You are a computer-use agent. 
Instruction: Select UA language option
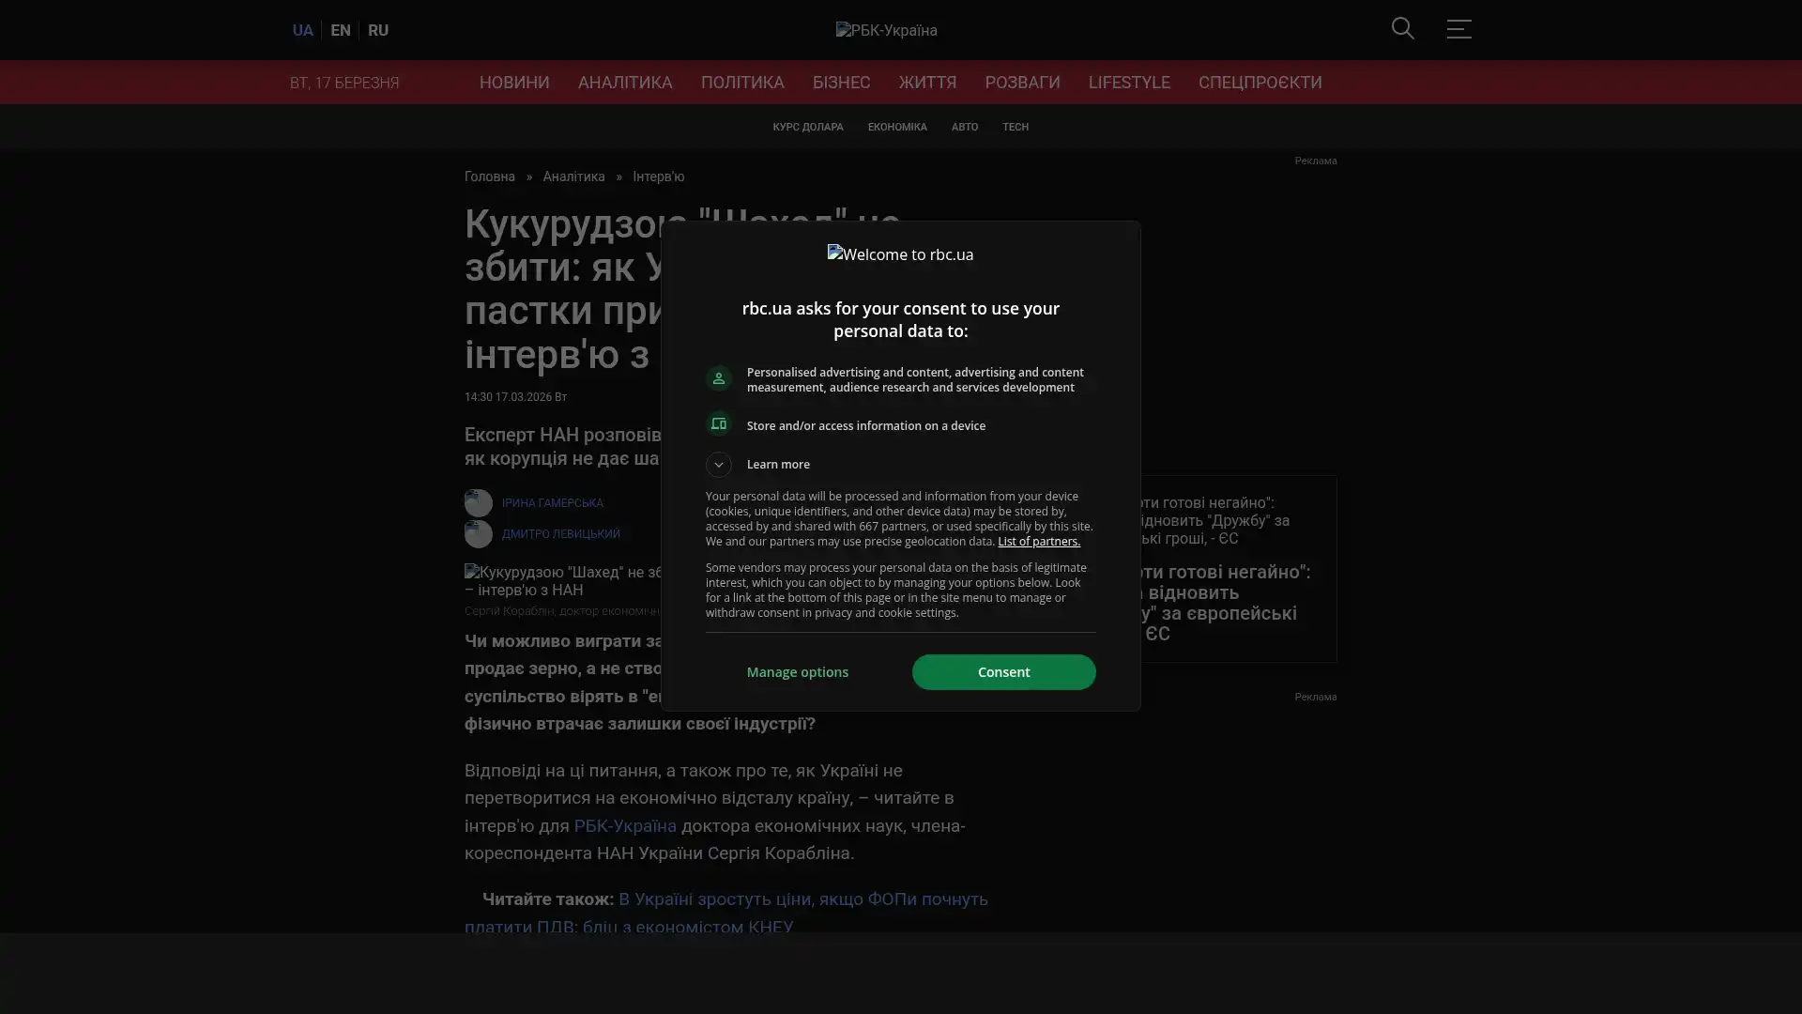coord(302,30)
